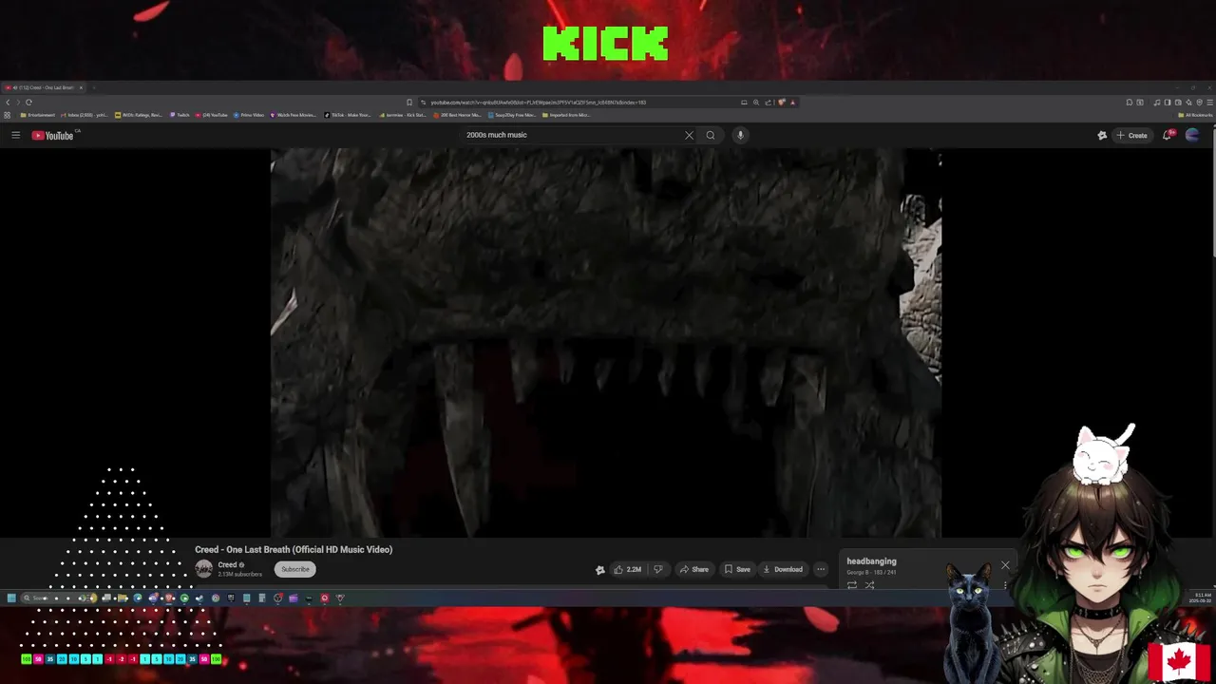Open the Windows Start button
The height and width of the screenshot is (684, 1216).
tap(11, 598)
